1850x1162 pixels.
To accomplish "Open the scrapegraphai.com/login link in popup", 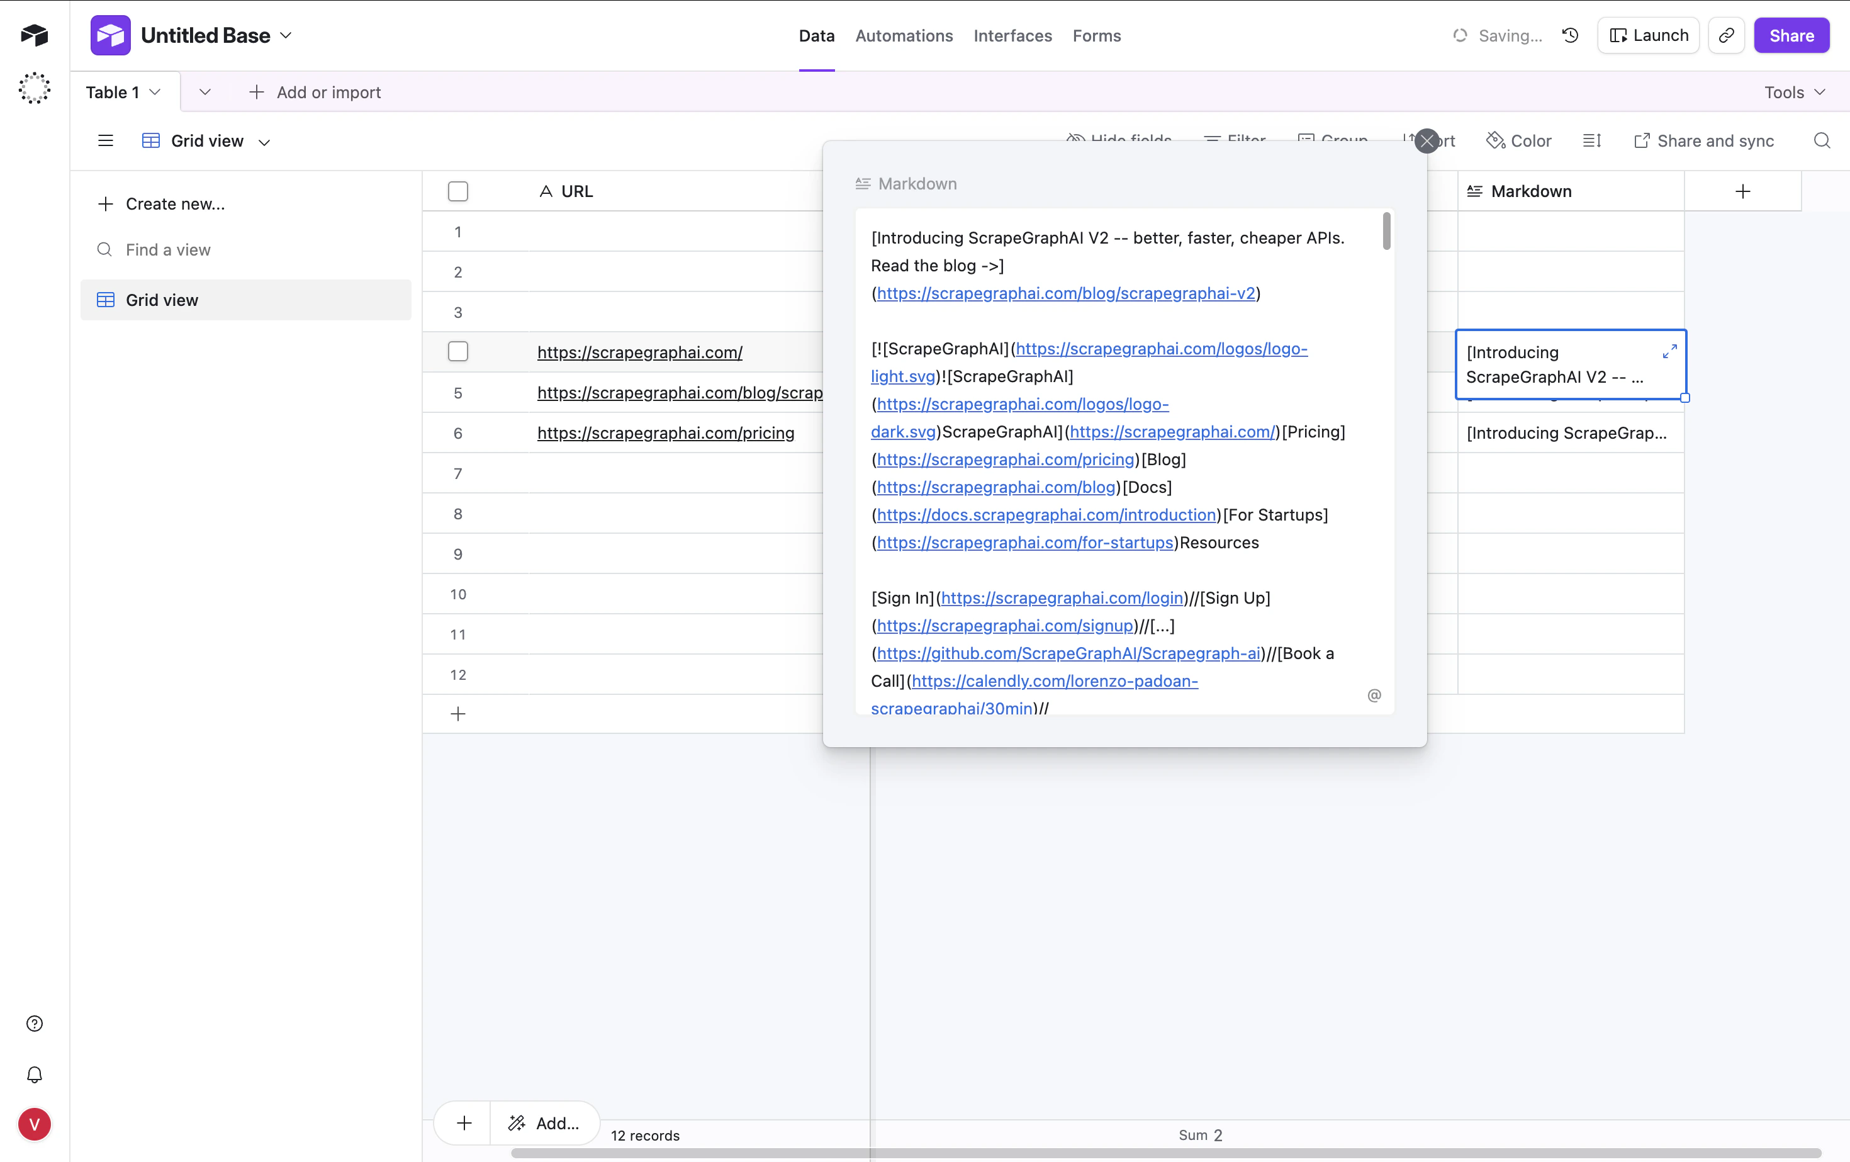I will 1063,598.
